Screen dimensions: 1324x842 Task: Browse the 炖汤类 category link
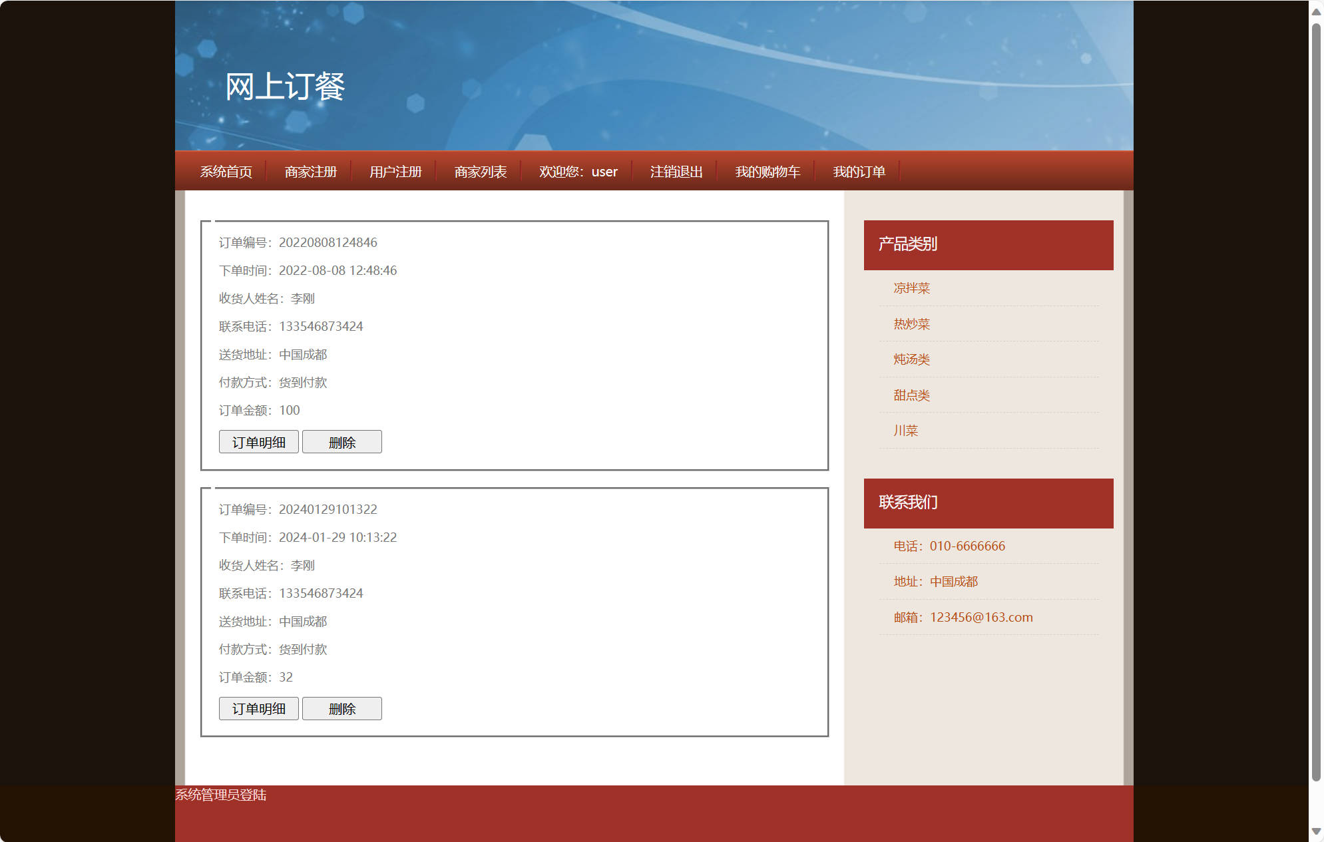[x=911, y=359]
